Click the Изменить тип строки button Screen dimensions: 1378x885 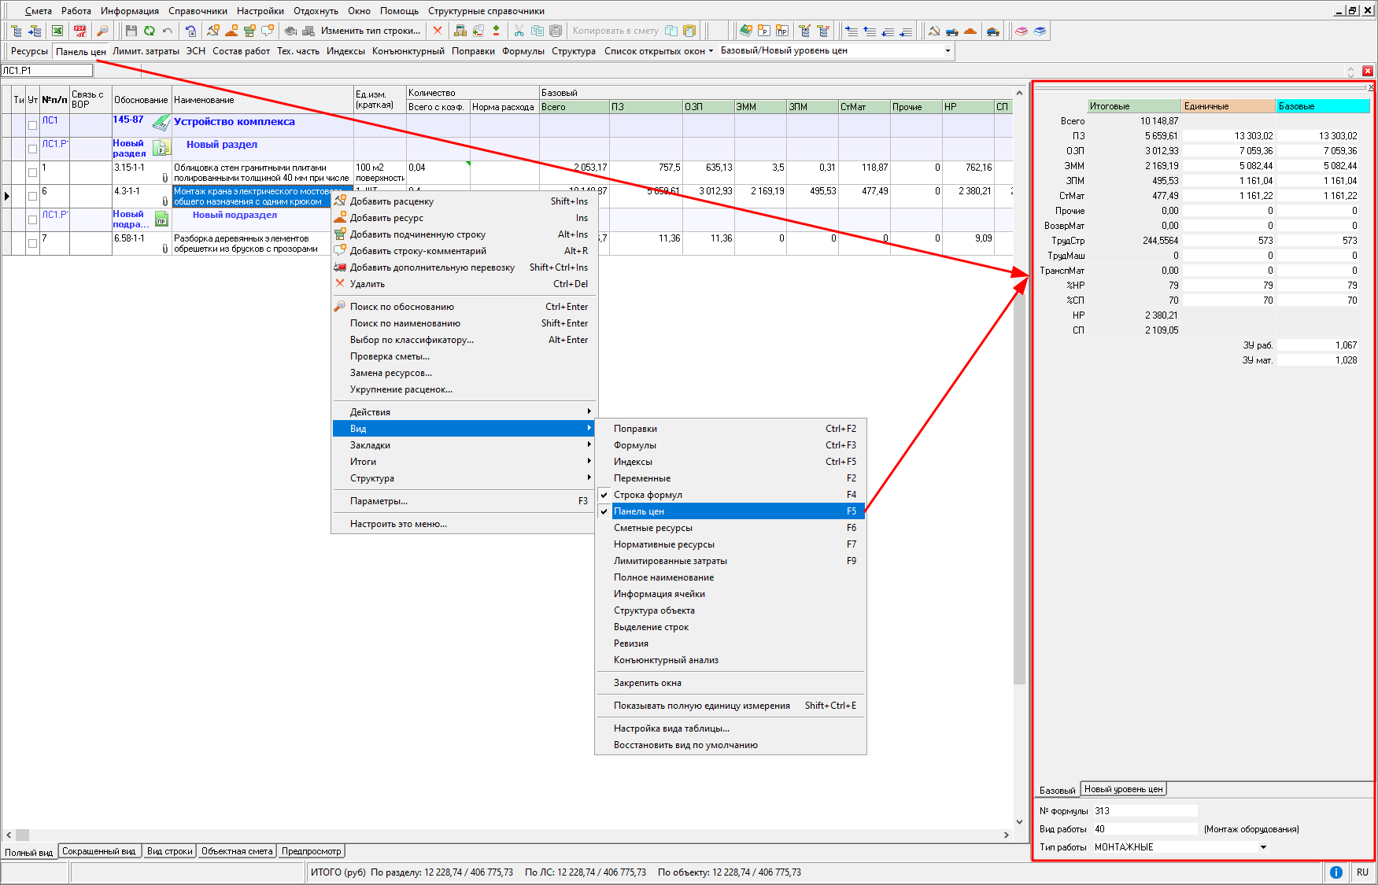tap(370, 31)
